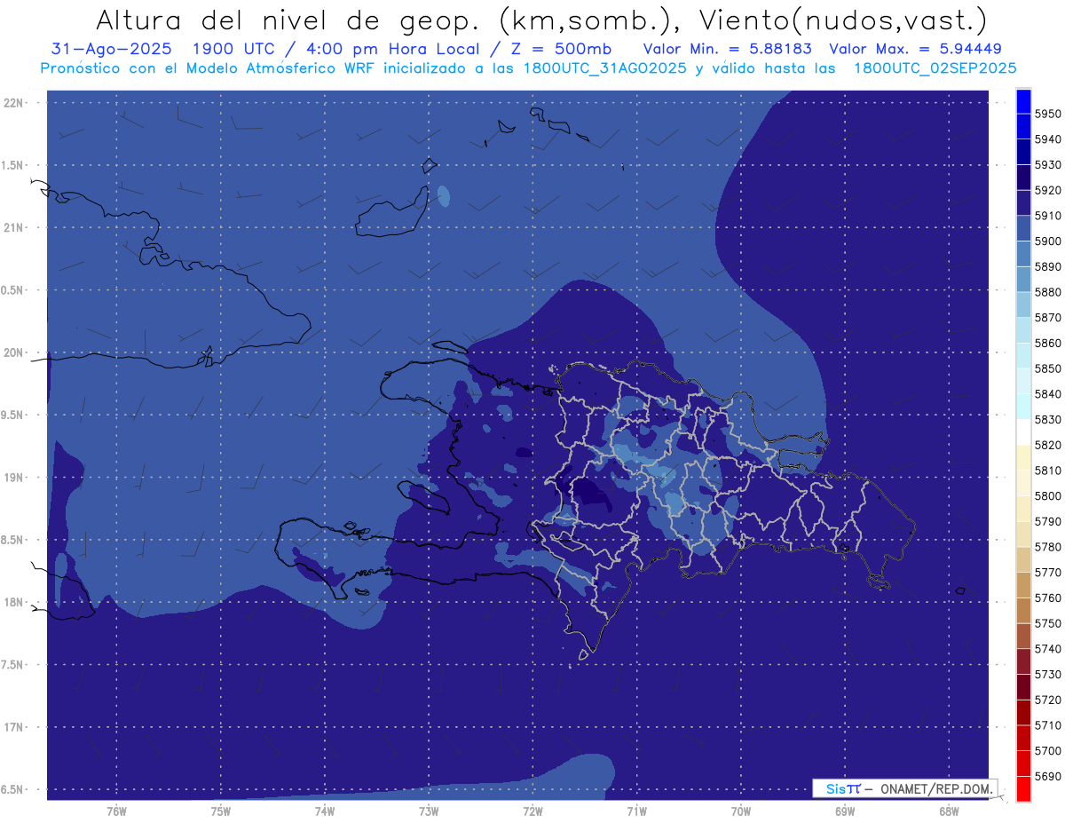Image resolution: width=1065 pixels, height=823 pixels.
Task: Click the 'Valor Max. = 5.94449' readout
Action: click(915, 49)
